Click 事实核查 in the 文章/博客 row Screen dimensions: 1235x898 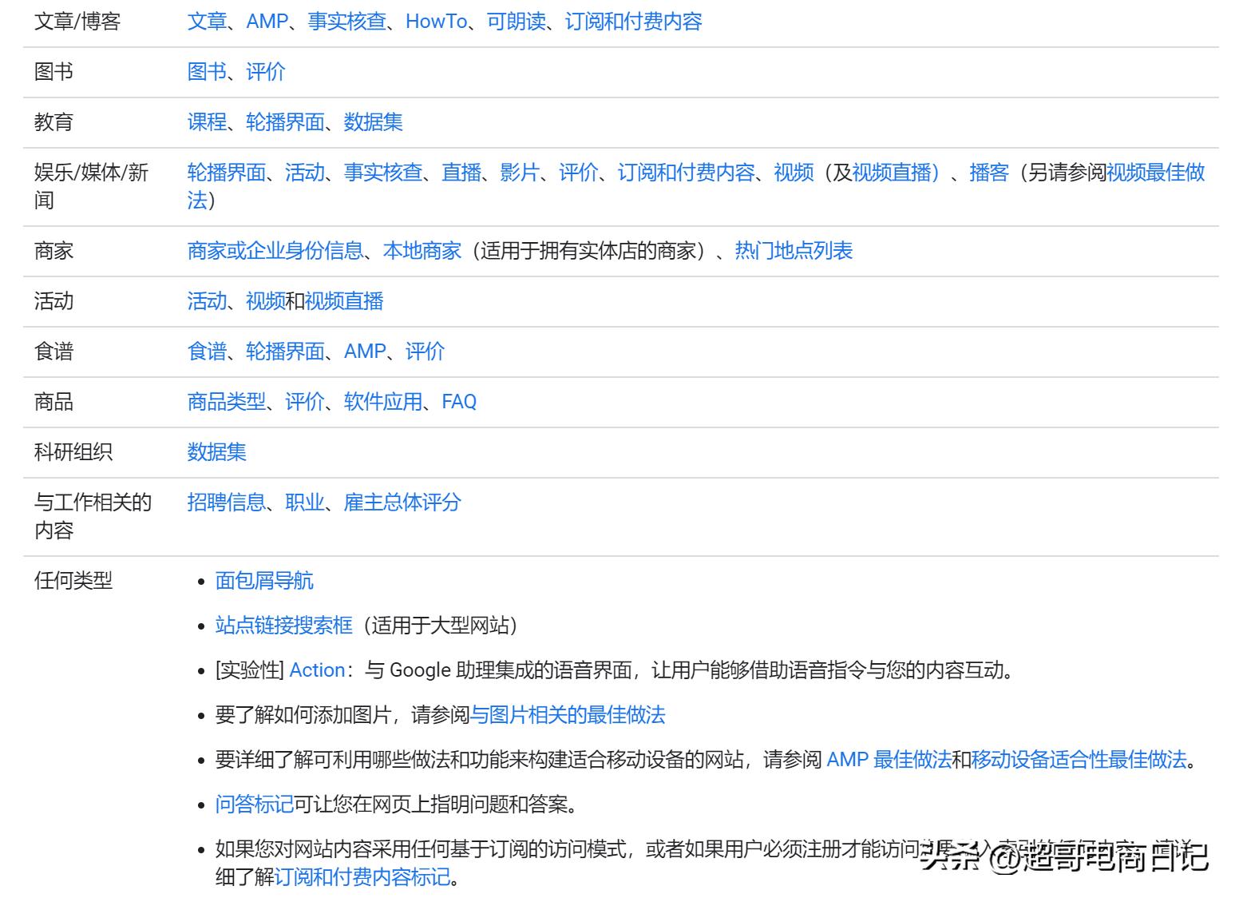(346, 22)
